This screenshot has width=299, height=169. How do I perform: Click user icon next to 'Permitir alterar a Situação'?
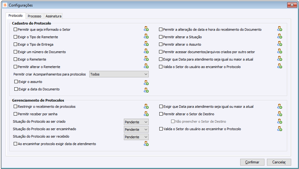point(280,36)
